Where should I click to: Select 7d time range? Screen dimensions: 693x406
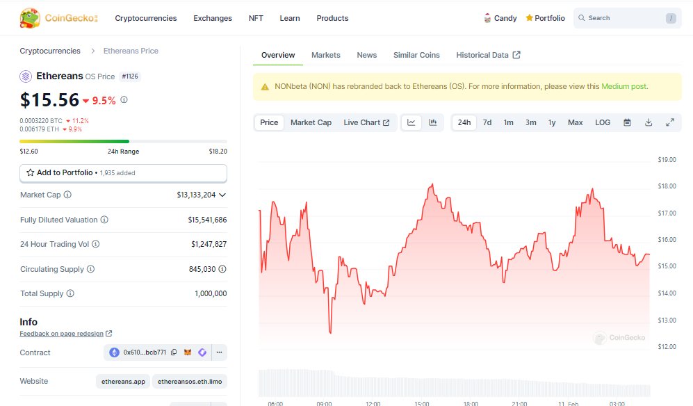pyautogui.click(x=487, y=122)
